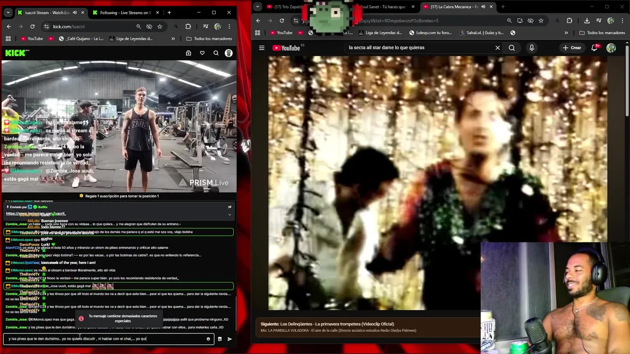630x354 pixels.
Task: Expand hidden bookmarks in the YouTube window
Action: pyautogui.click(x=566, y=33)
